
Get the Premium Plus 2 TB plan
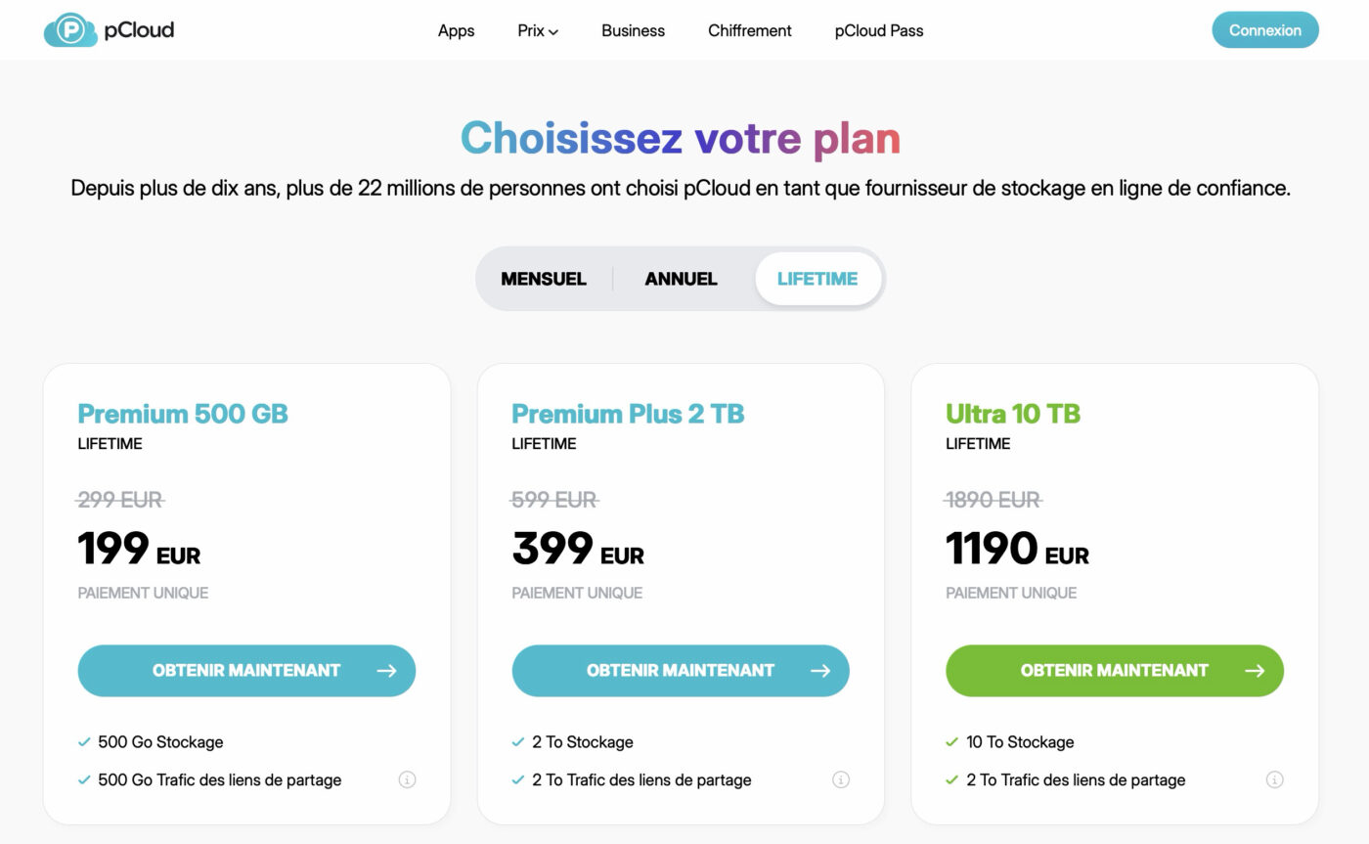pyautogui.click(x=680, y=671)
